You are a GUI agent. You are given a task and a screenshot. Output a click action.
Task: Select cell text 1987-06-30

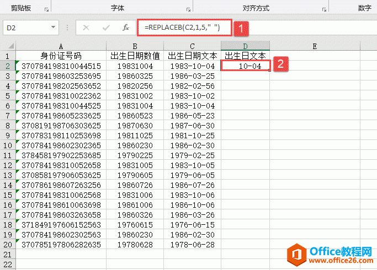(x=192, y=126)
